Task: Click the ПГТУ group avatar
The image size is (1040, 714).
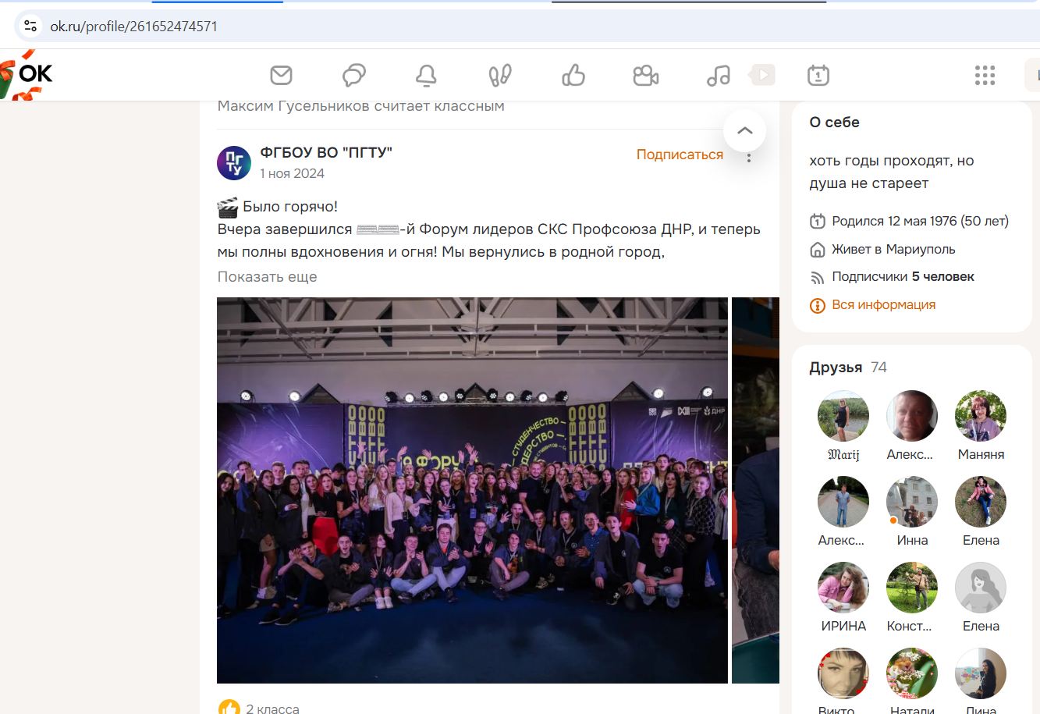Action: (234, 163)
